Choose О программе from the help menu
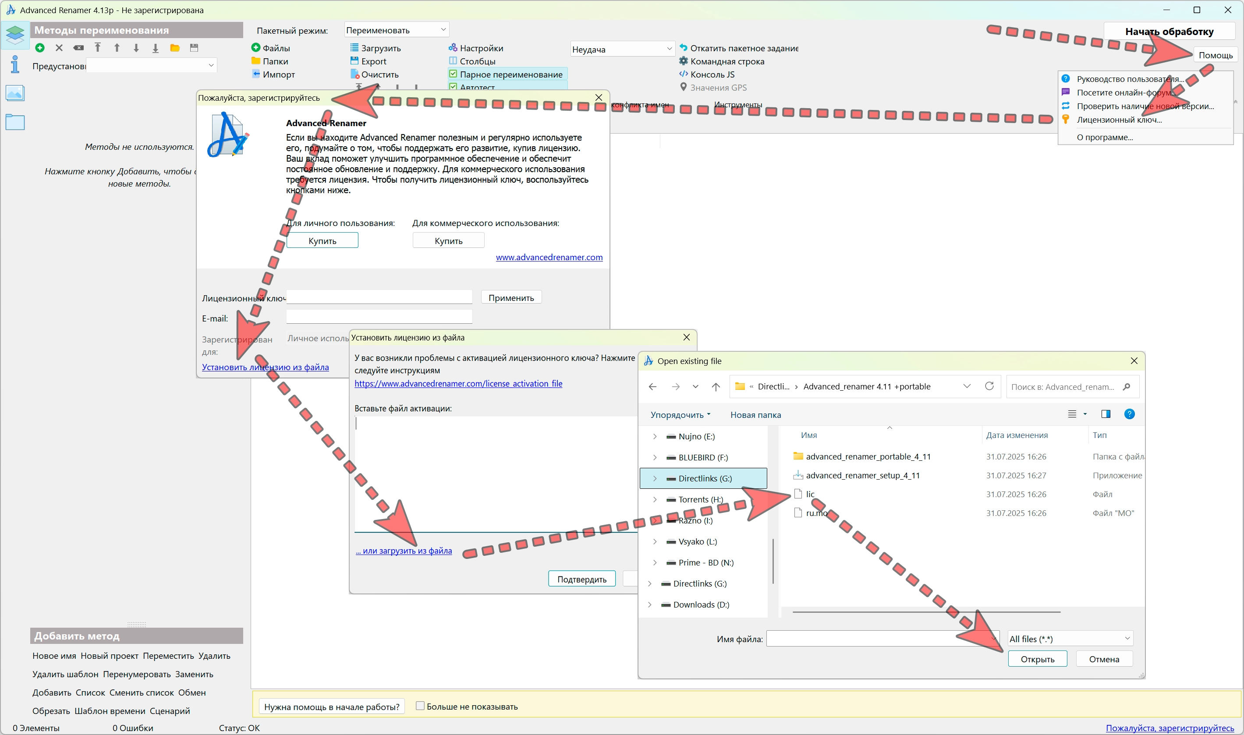This screenshot has width=1244, height=735. [1104, 137]
